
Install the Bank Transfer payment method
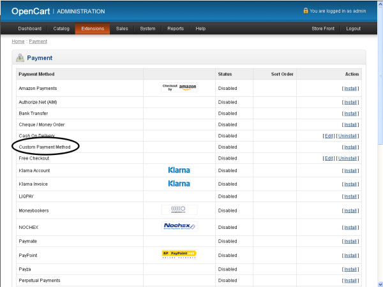350,113
